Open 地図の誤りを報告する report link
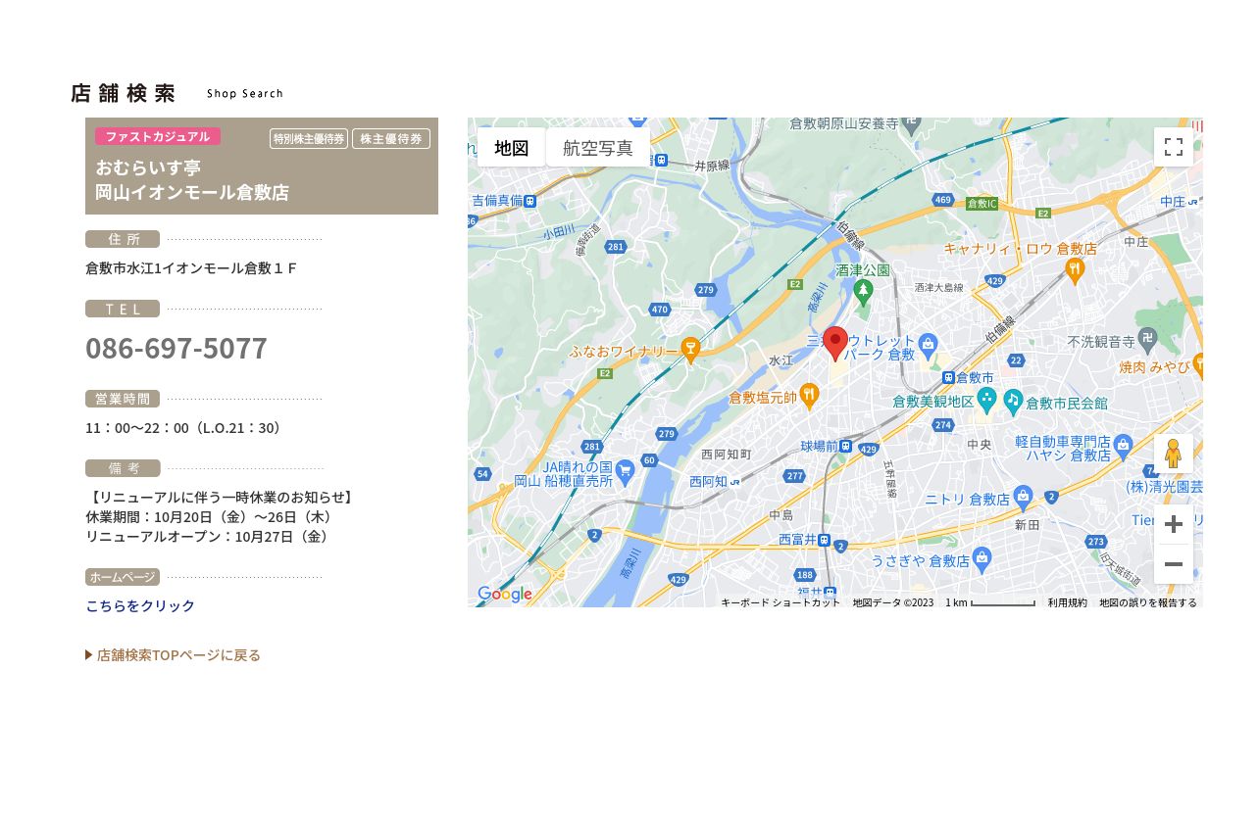The width and height of the screenshot is (1259, 815). click(1148, 602)
